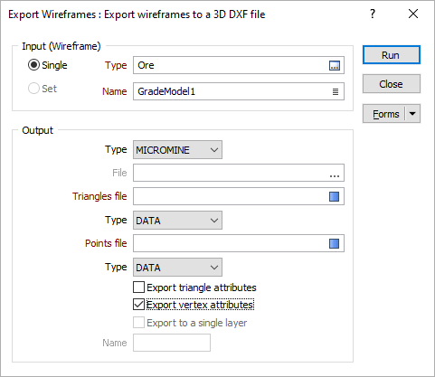The width and height of the screenshot is (435, 377).
Task: Open the wireframe Type selection ellipsis icon
Action: [x=335, y=65]
